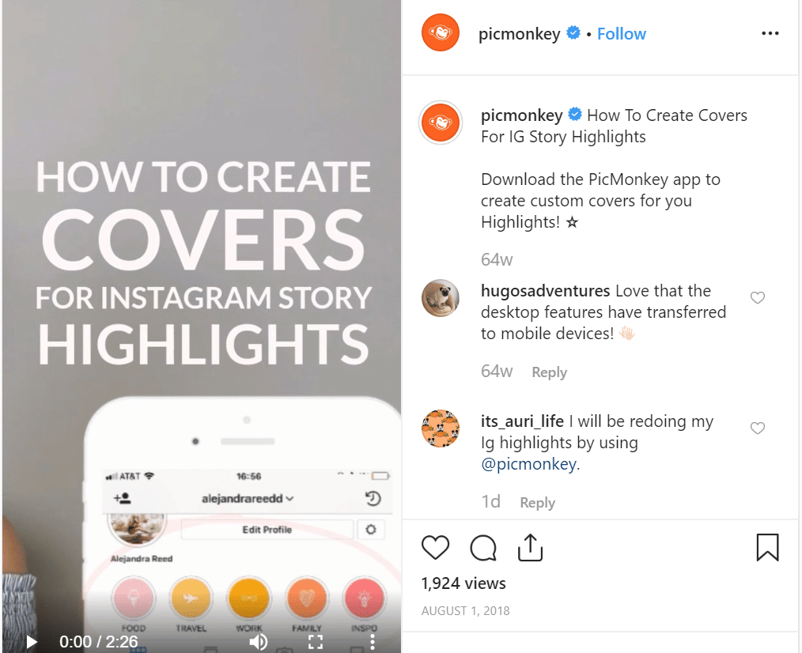Viewport: 802px width, 653px height.
Task: Like the post with the heart icon
Action: [x=435, y=548]
